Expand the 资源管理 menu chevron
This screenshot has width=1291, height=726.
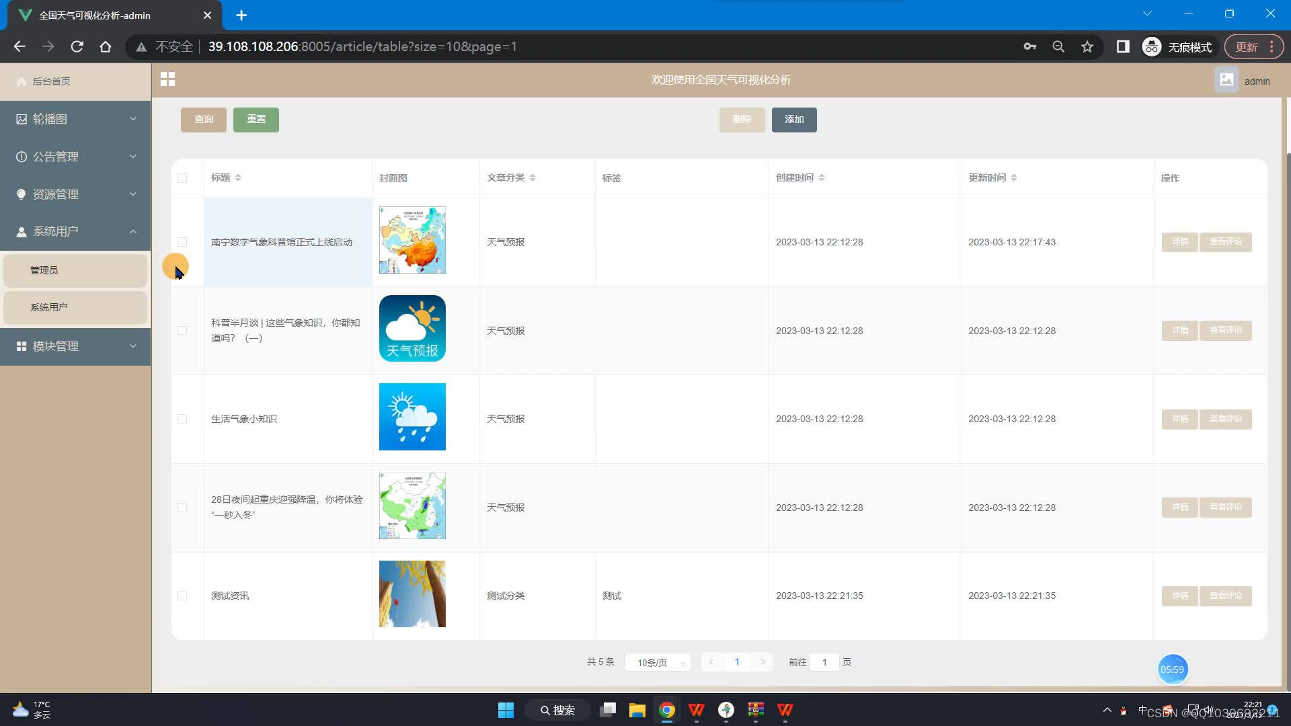click(133, 194)
